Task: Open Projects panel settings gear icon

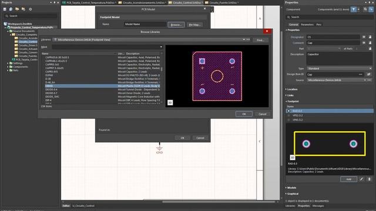Action: (31, 9)
